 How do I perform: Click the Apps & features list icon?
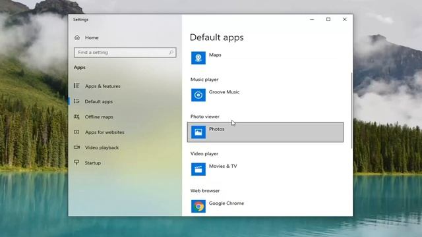click(76, 86)
